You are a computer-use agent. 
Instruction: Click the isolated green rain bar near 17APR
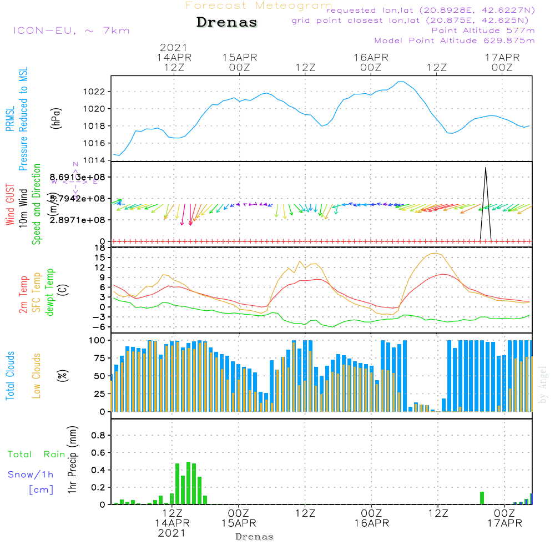482,498
